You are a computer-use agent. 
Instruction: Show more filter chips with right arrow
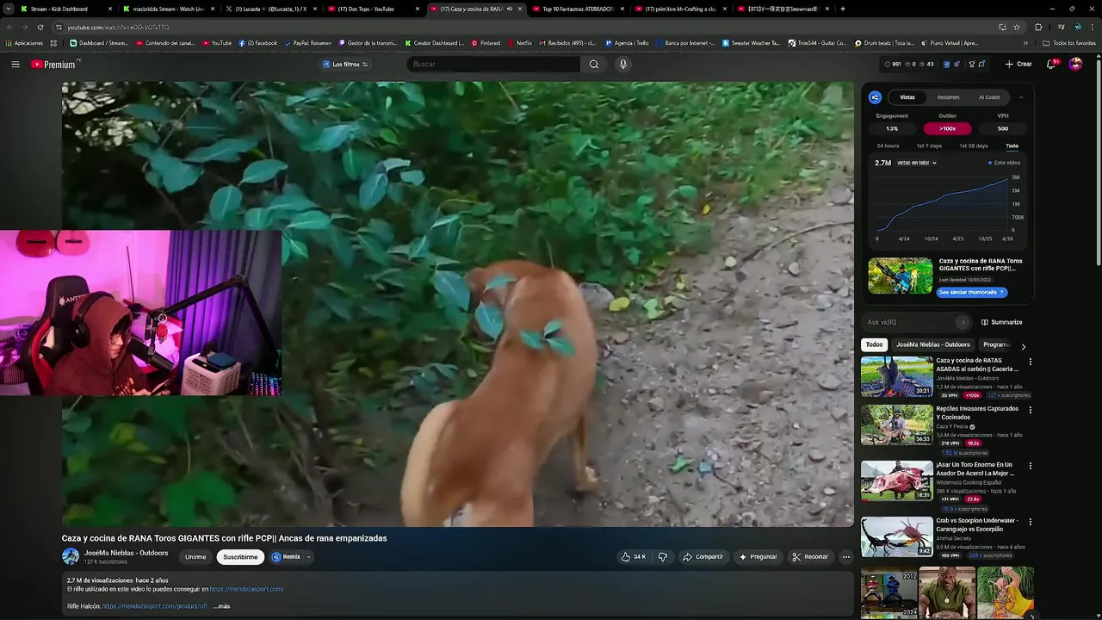click(x=1023, y=345)
